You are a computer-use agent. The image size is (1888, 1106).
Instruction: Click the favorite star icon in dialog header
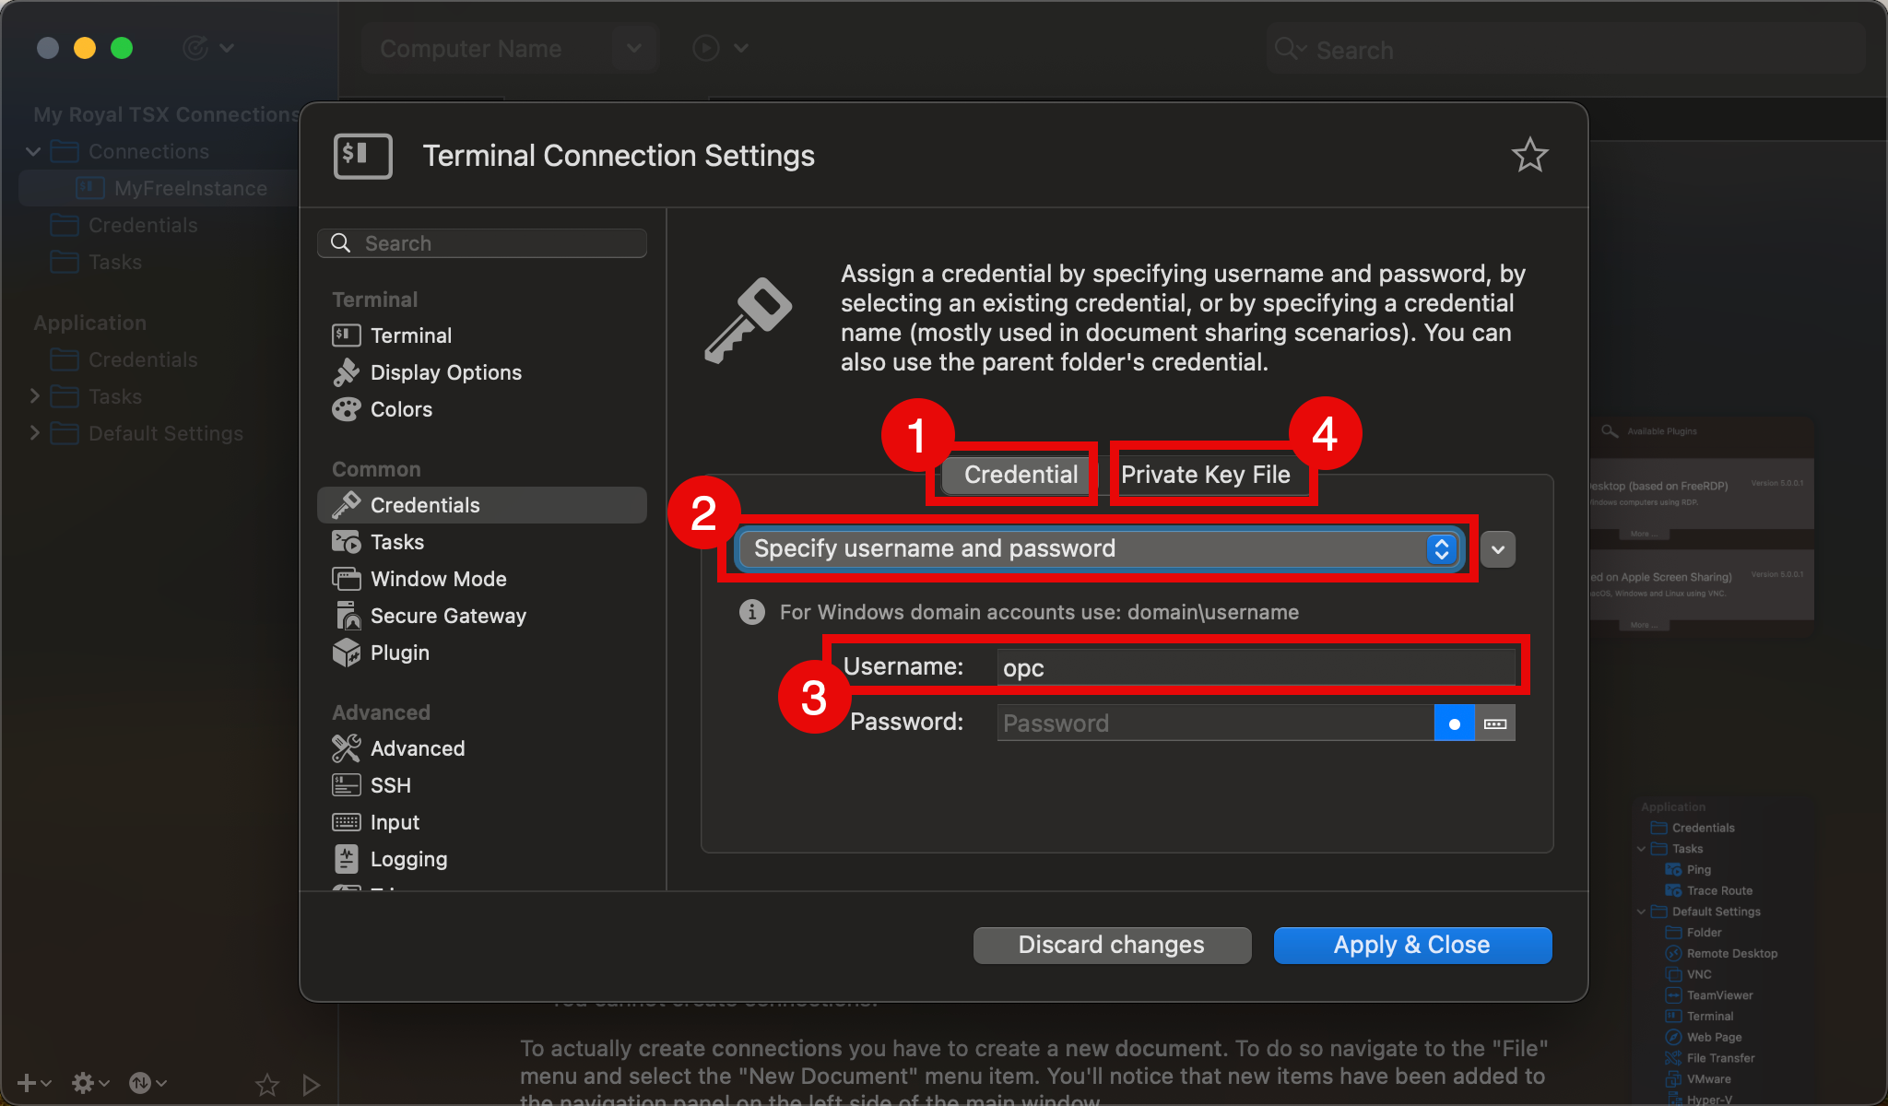(1529, 155)
